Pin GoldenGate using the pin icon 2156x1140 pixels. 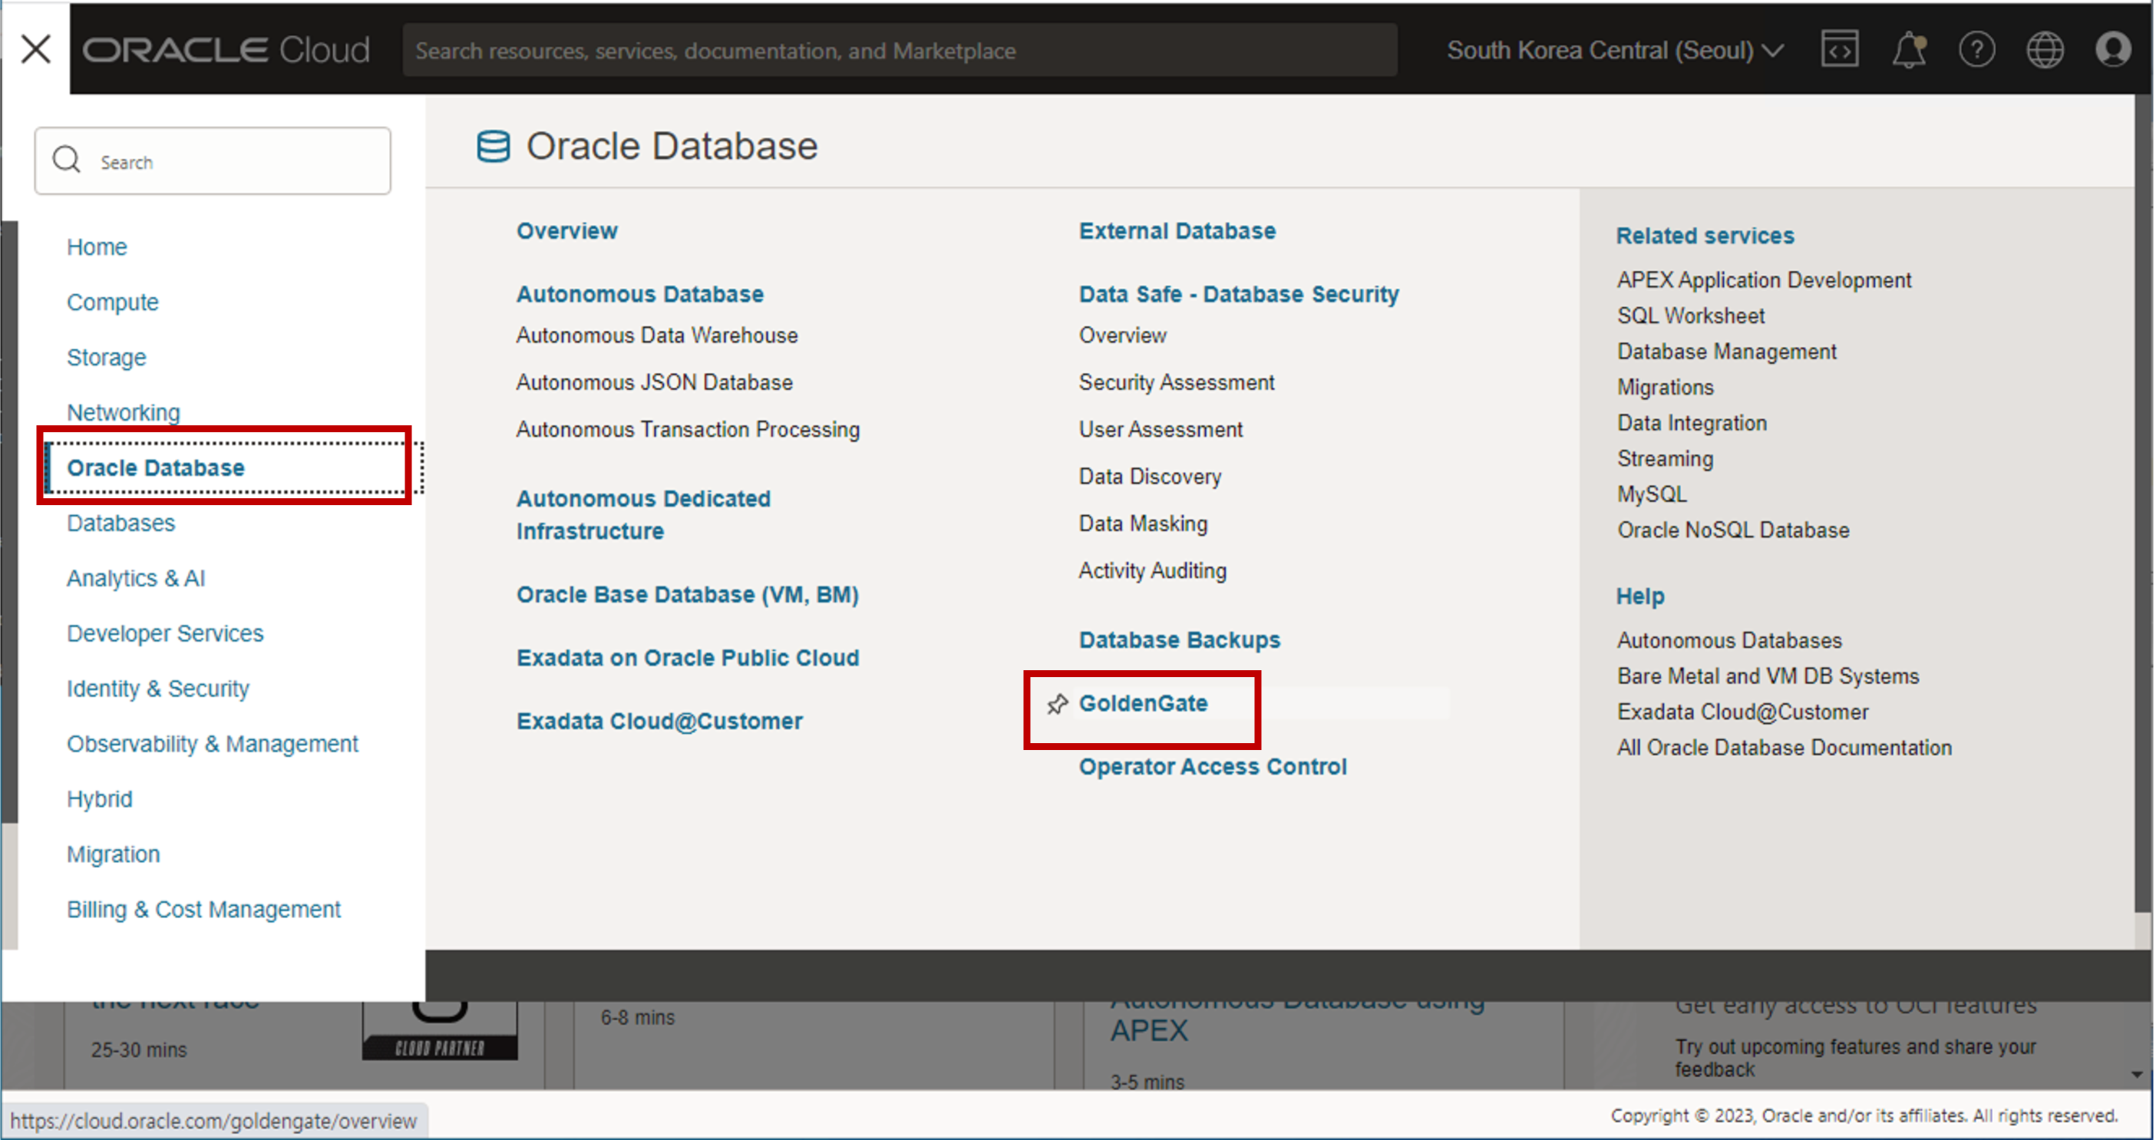[x=1057, y=704]
